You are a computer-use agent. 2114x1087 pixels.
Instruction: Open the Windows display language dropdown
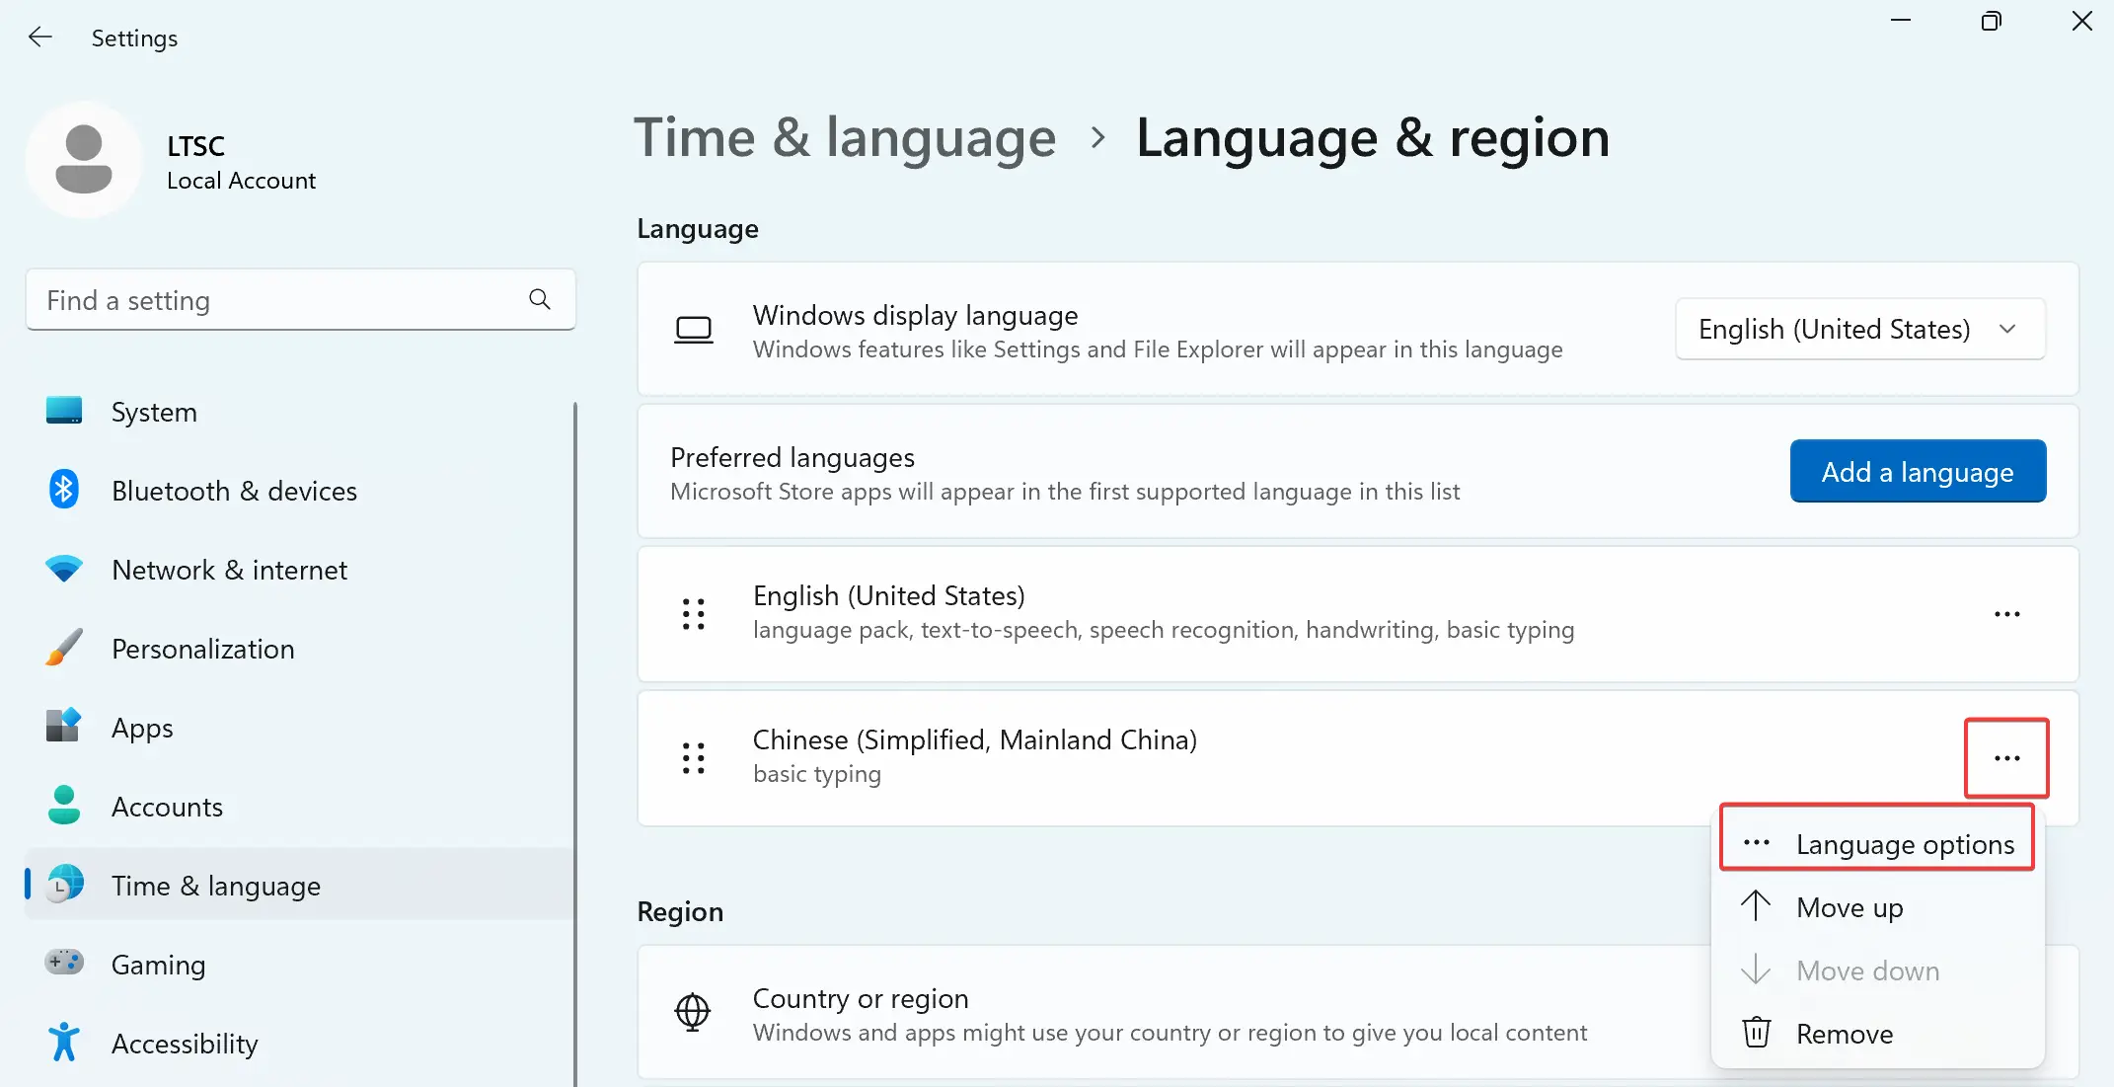coord(1859,329)
